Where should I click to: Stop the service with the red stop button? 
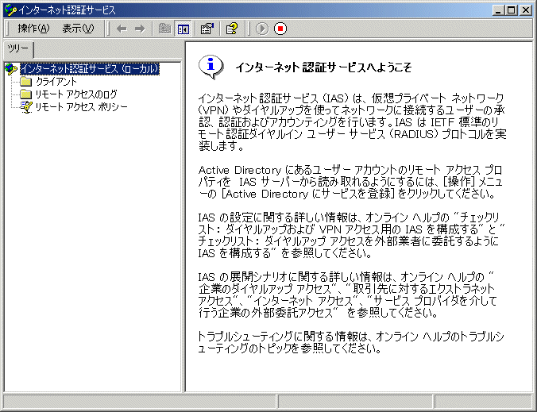[x=280, y=29]
